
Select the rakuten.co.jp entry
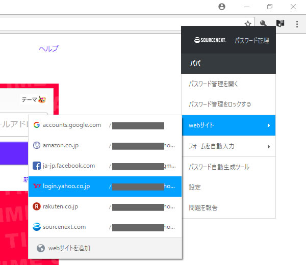tap(105, 207)
